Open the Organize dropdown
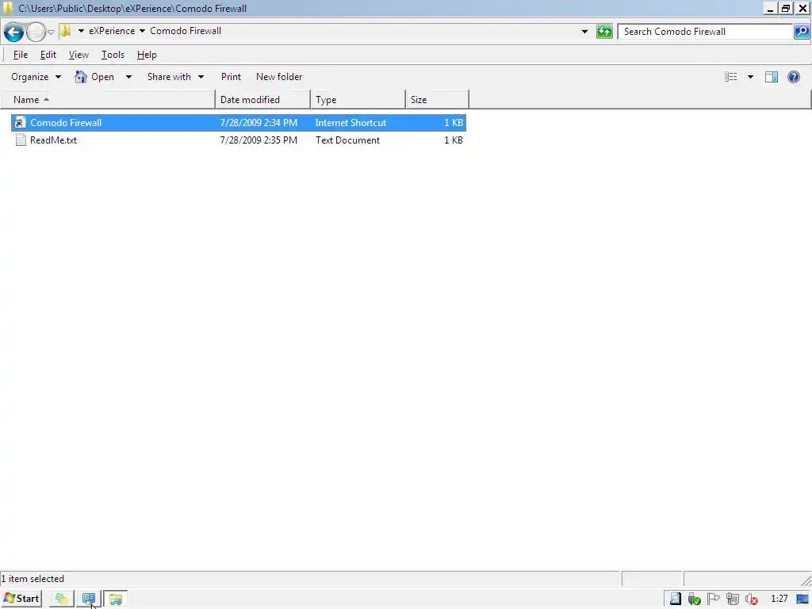 [x=36, y=77]
